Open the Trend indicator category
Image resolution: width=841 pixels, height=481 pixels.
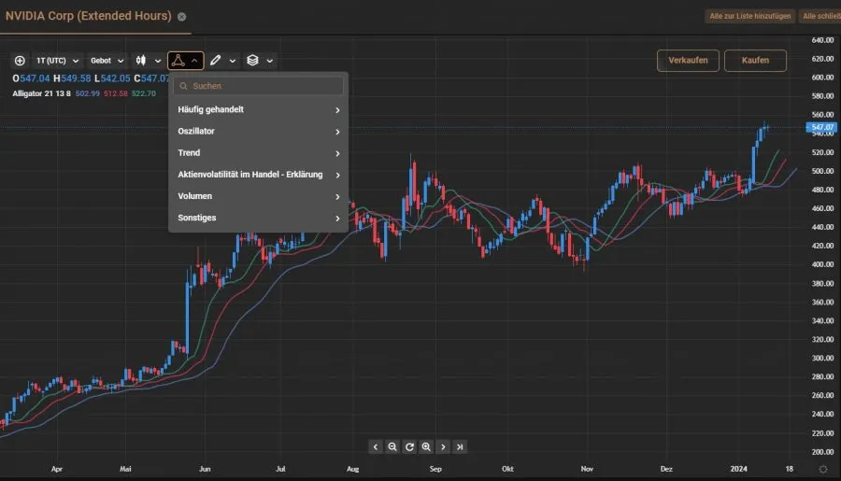257,153
